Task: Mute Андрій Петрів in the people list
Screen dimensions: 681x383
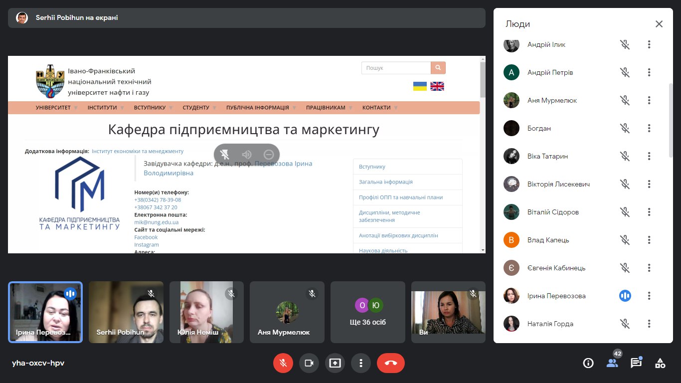Action: coord(625,72)
